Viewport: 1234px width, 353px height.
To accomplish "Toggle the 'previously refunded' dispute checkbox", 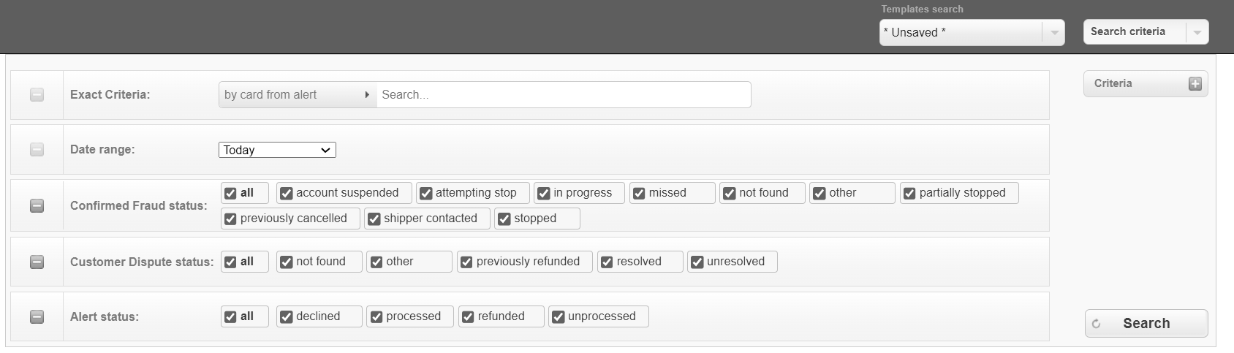I will 466,262.
